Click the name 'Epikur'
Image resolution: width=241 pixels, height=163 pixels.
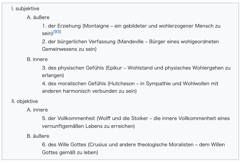click(x=114, y=68)
